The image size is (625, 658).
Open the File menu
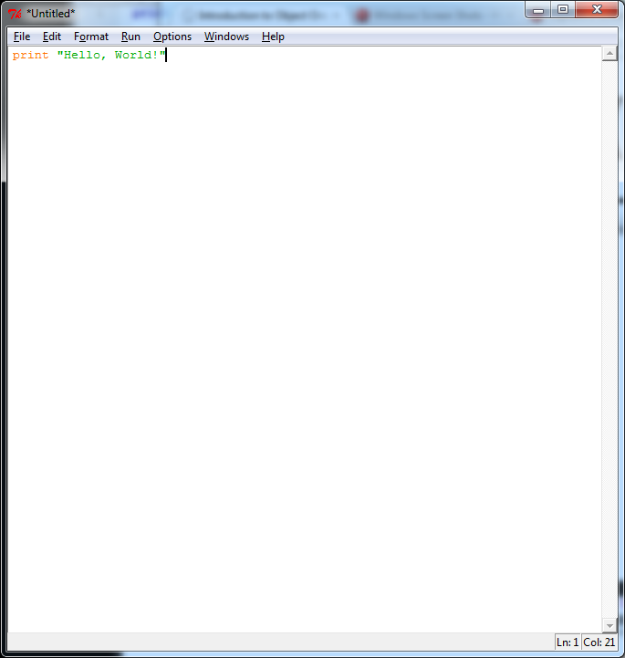point(22,37)
